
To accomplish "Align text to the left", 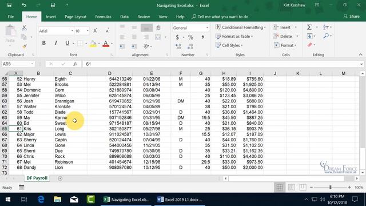I will (x=122, y=37).
